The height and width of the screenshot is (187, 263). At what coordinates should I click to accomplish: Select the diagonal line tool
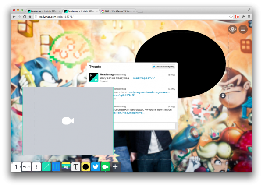[x=46, y=167]
